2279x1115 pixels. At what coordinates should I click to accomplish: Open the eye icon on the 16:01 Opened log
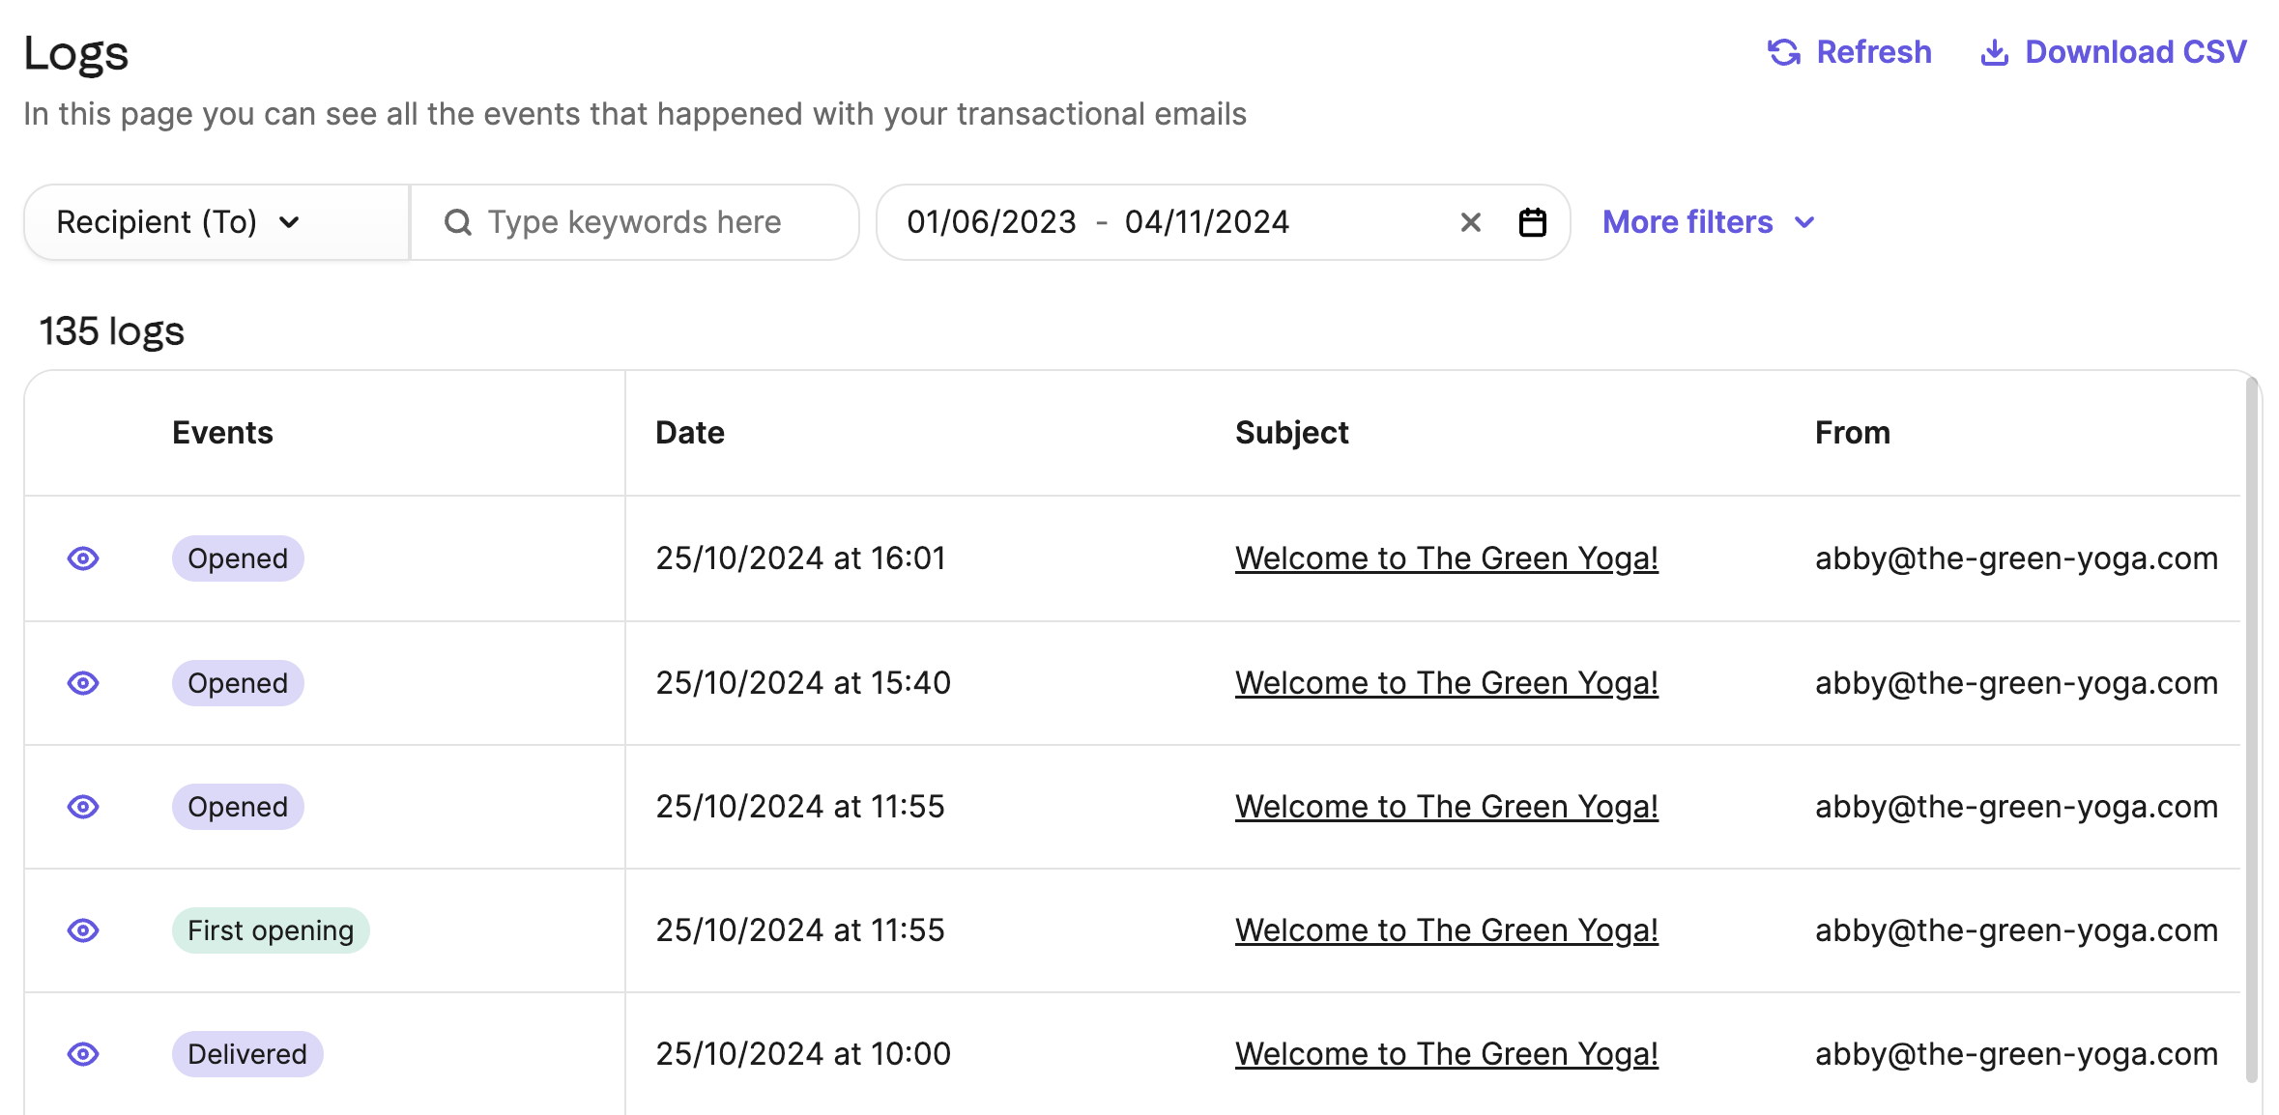coord(83,558)
